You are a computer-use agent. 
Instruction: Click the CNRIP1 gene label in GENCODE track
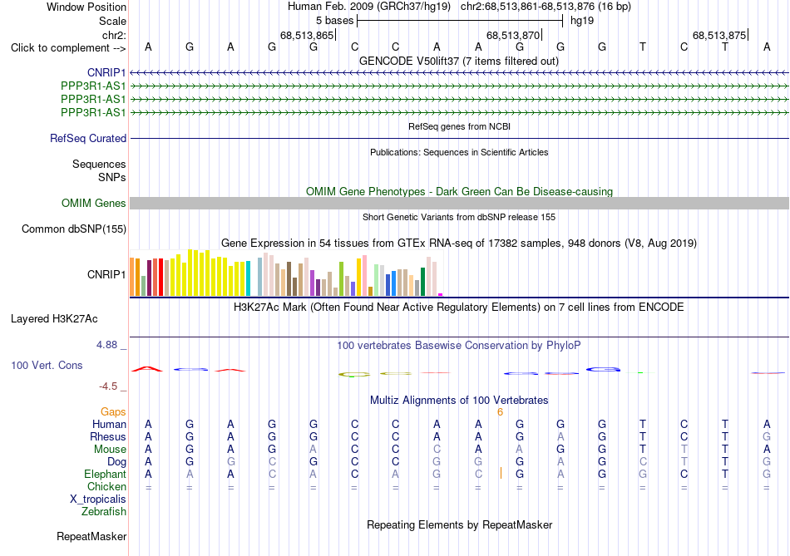click(x=106, y=73)
